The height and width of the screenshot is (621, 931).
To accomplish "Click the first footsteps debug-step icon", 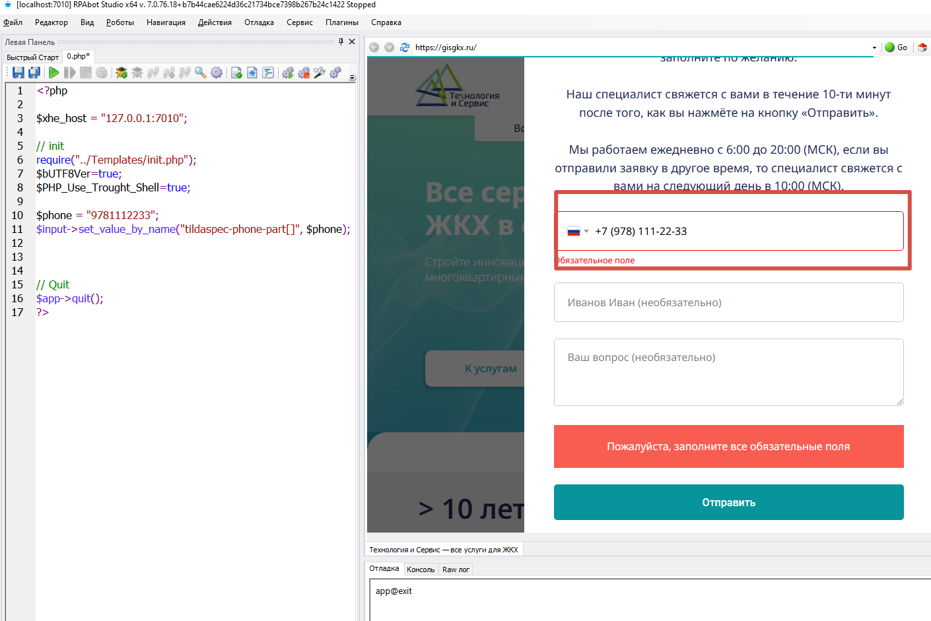I will click(x=153, y=73).
